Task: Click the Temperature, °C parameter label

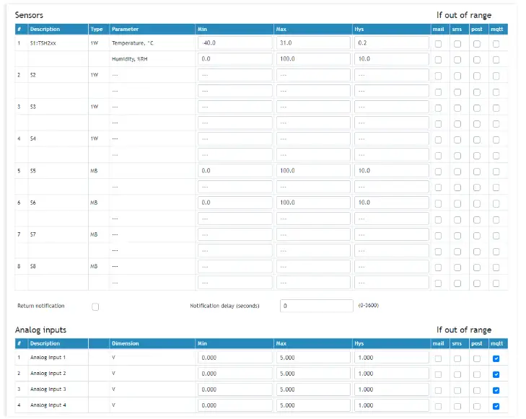Action: click(x=133, y=43)
